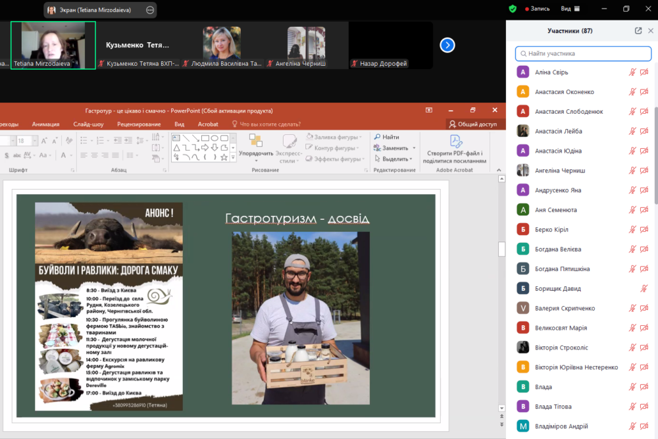Click Анастасія Лейба camera off icon
The width and height of the screenshot is (658, 439).
(x=644, y=131)
